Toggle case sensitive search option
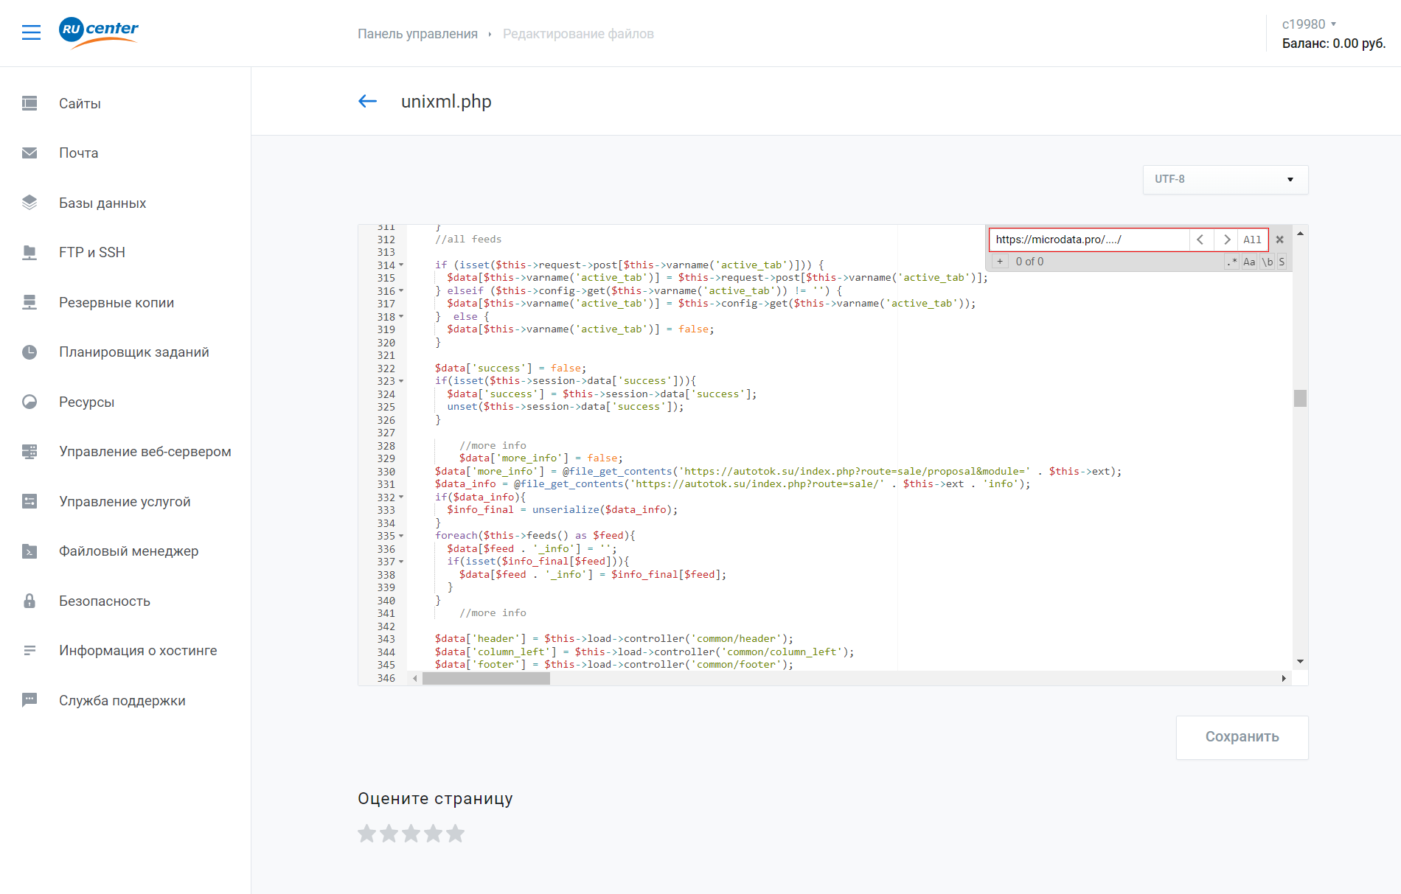 click(x=1249, y=262)
